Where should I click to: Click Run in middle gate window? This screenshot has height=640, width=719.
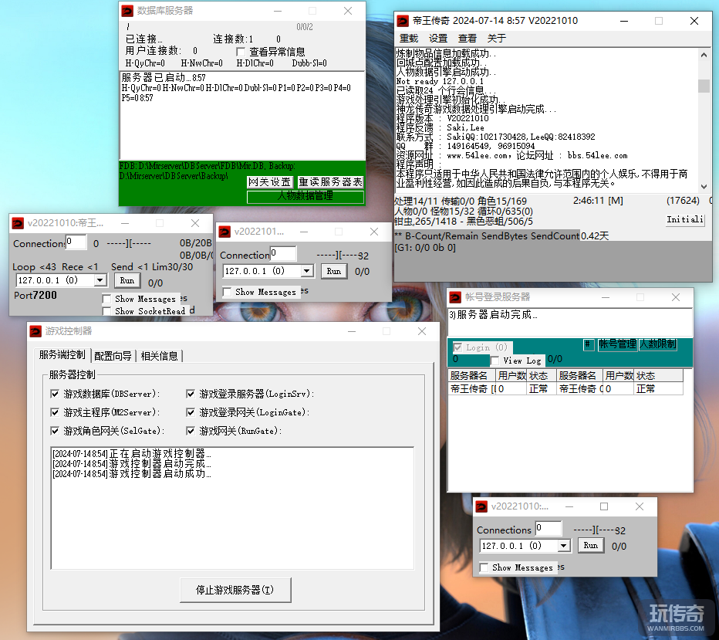tap(334, 271)
